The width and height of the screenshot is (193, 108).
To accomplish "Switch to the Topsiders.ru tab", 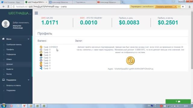I will point(84,2).
